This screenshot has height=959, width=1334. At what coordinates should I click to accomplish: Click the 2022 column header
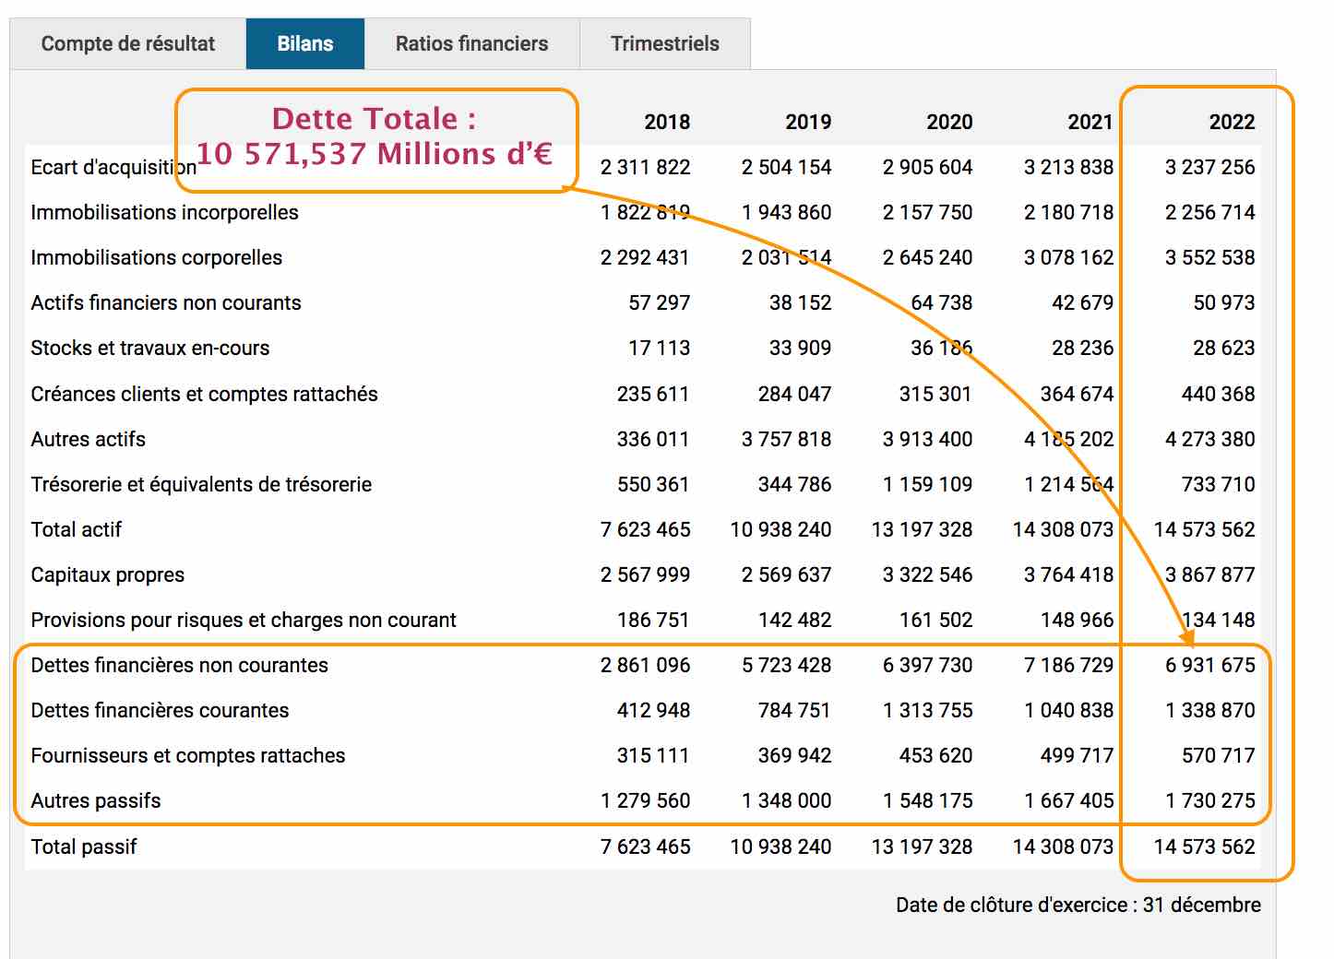click(1232, 122)
